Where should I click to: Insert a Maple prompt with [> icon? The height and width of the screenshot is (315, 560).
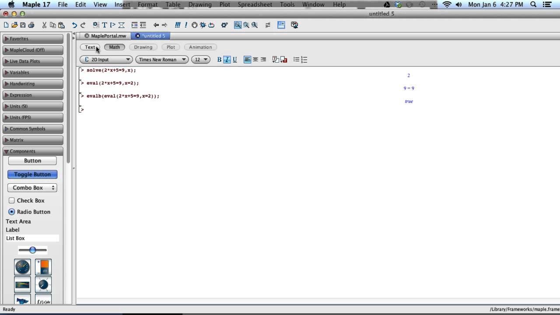tap(112, 25)
